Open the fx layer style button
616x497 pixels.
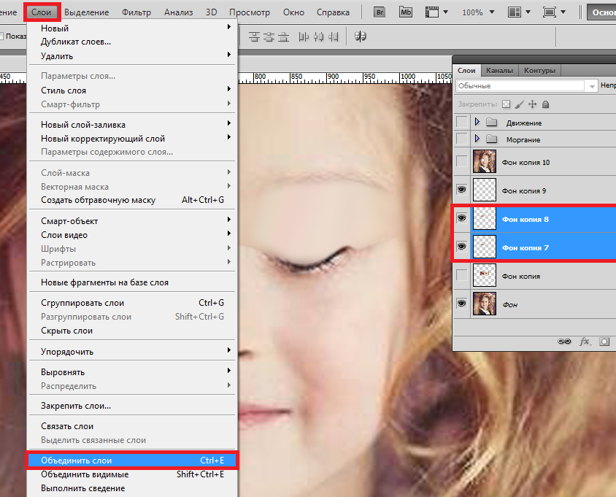click(585, 342)
